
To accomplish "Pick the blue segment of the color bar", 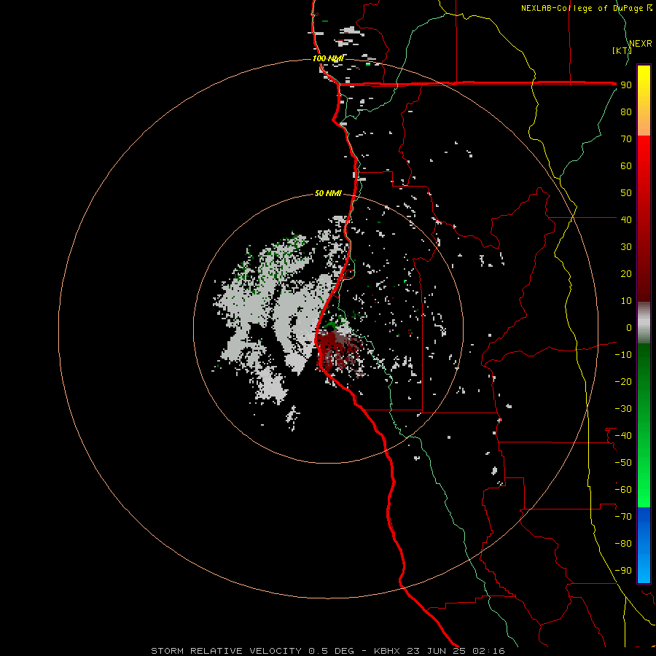I will tap(644, 544).
